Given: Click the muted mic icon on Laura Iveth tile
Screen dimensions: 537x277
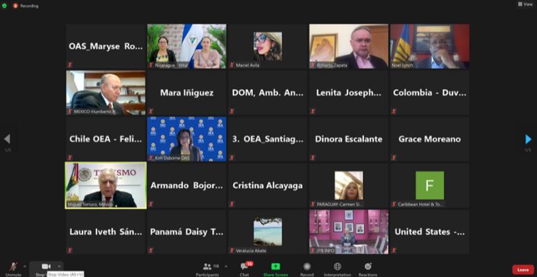Looking at the screenshot, I should click(71, 250).
